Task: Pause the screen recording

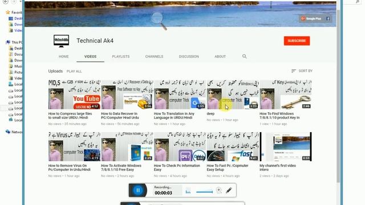Action: (138, 190)
